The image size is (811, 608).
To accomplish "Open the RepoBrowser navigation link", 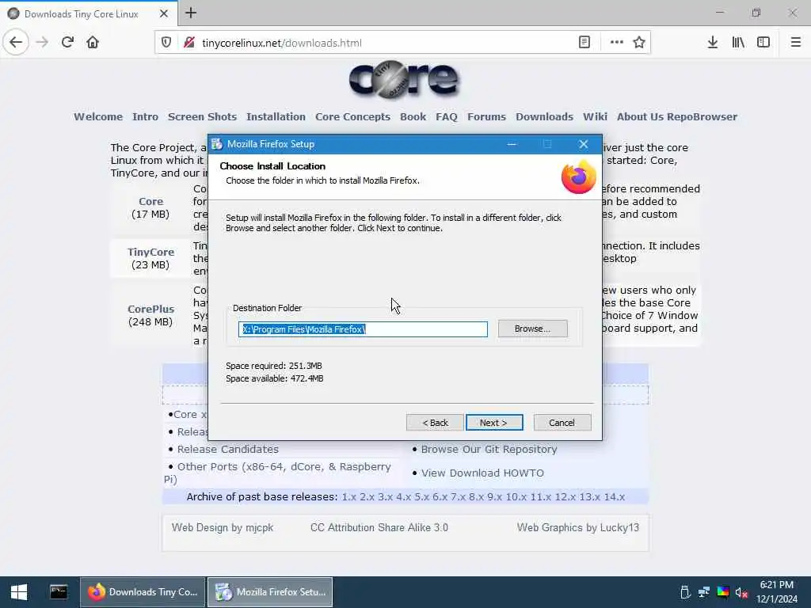I will (x=702, y=117).
